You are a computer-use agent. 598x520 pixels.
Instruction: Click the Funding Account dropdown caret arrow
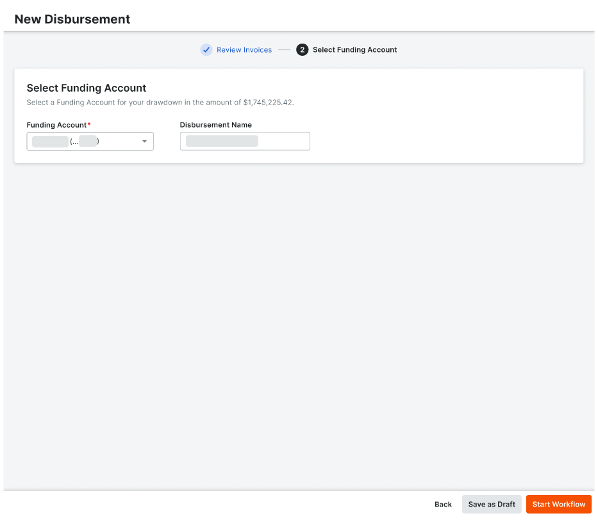click(x=144, y=142)
